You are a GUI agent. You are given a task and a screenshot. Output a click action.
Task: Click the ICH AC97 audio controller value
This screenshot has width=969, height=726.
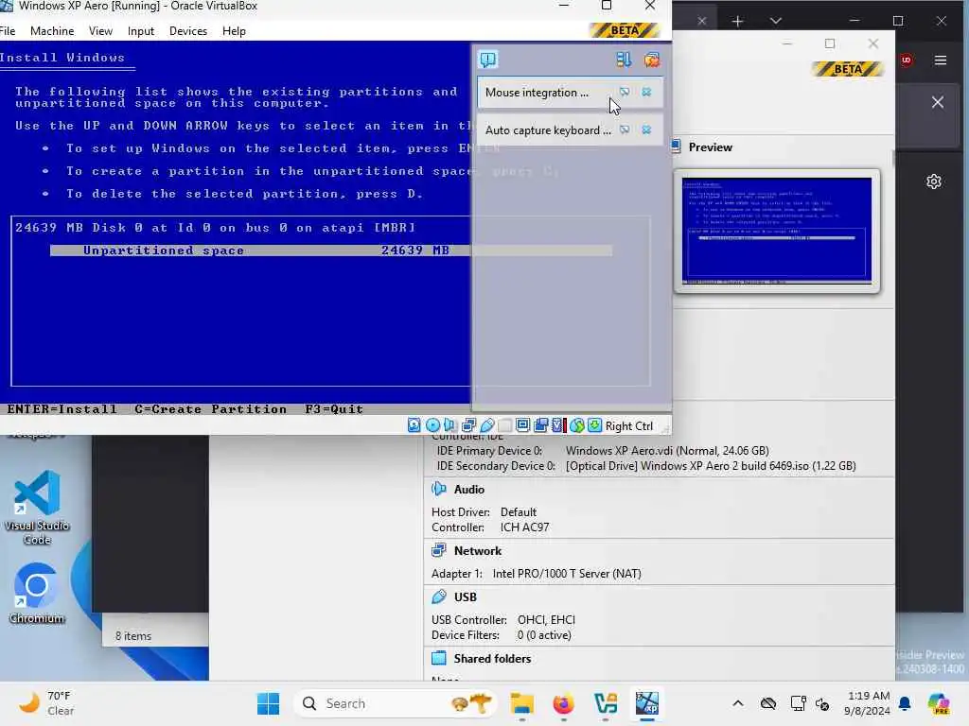[x=524, y=527]
